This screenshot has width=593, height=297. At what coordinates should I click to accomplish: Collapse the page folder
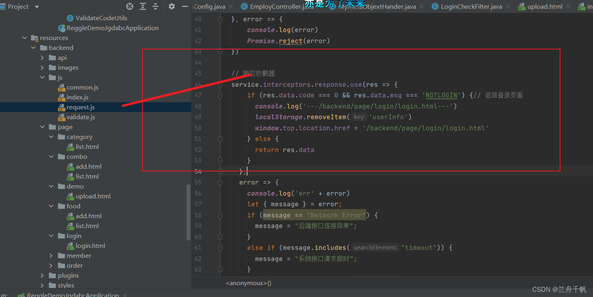click(42, 127)
